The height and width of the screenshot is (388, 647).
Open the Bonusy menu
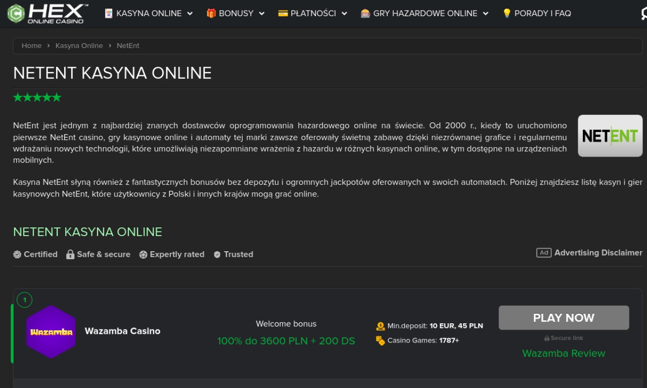pos(236,14)
